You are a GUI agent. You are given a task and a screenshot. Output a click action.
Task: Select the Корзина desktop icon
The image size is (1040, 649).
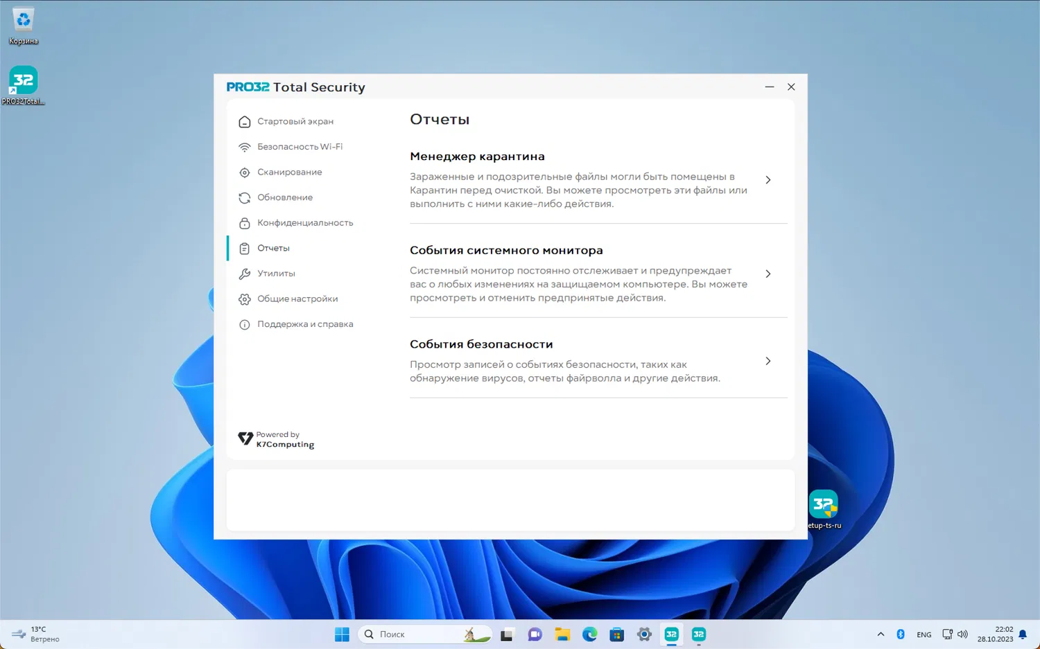pos(24,26)
